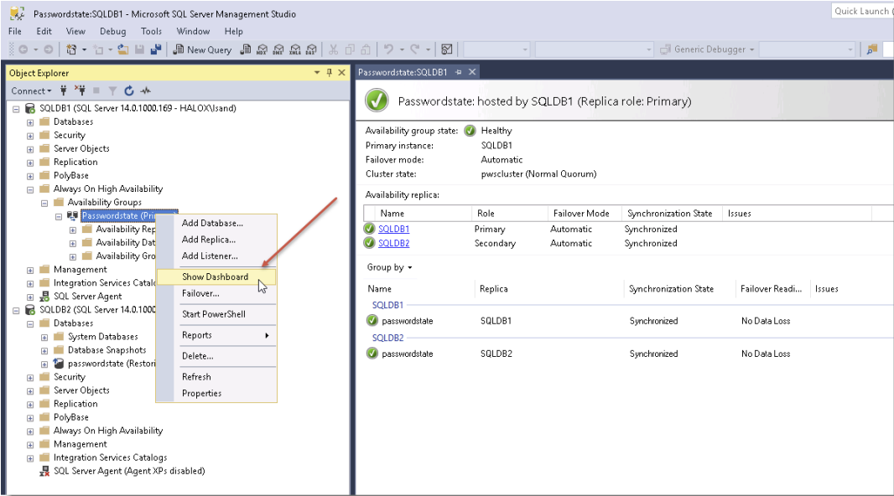Click the Undo toolbar icon

[x=389, y=49]
